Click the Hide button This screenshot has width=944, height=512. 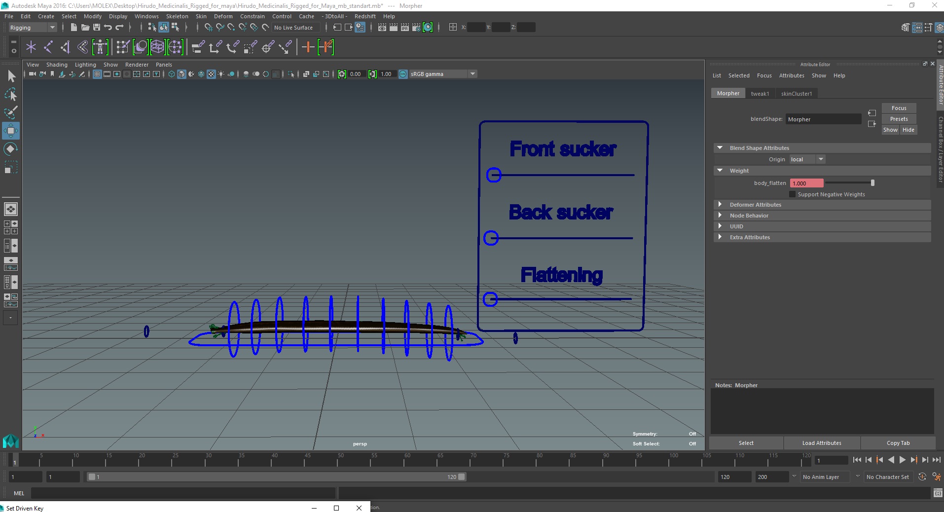908,130
